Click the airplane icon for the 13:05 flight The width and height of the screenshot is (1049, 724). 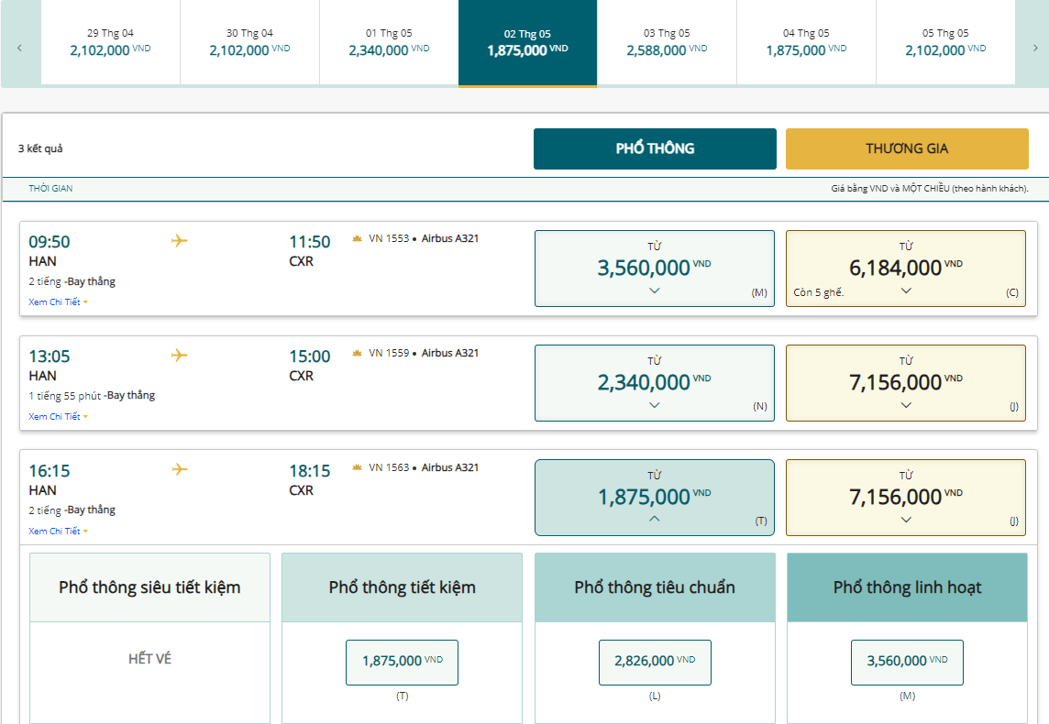pyautogui.click(x=180, y=356)
